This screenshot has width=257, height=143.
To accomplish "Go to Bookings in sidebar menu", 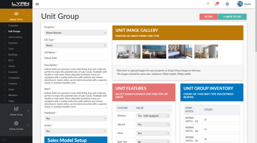I will [x=13, y=54].
